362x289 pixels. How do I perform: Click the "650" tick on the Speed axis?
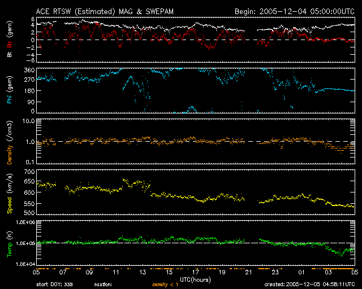click(29, 181)
